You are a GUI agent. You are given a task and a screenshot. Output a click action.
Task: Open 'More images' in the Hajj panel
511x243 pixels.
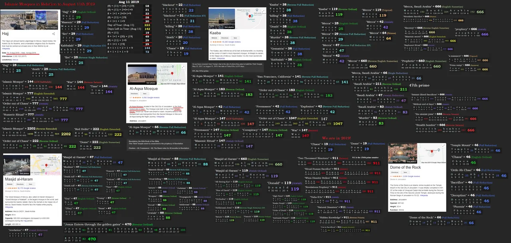coord(51,28)
